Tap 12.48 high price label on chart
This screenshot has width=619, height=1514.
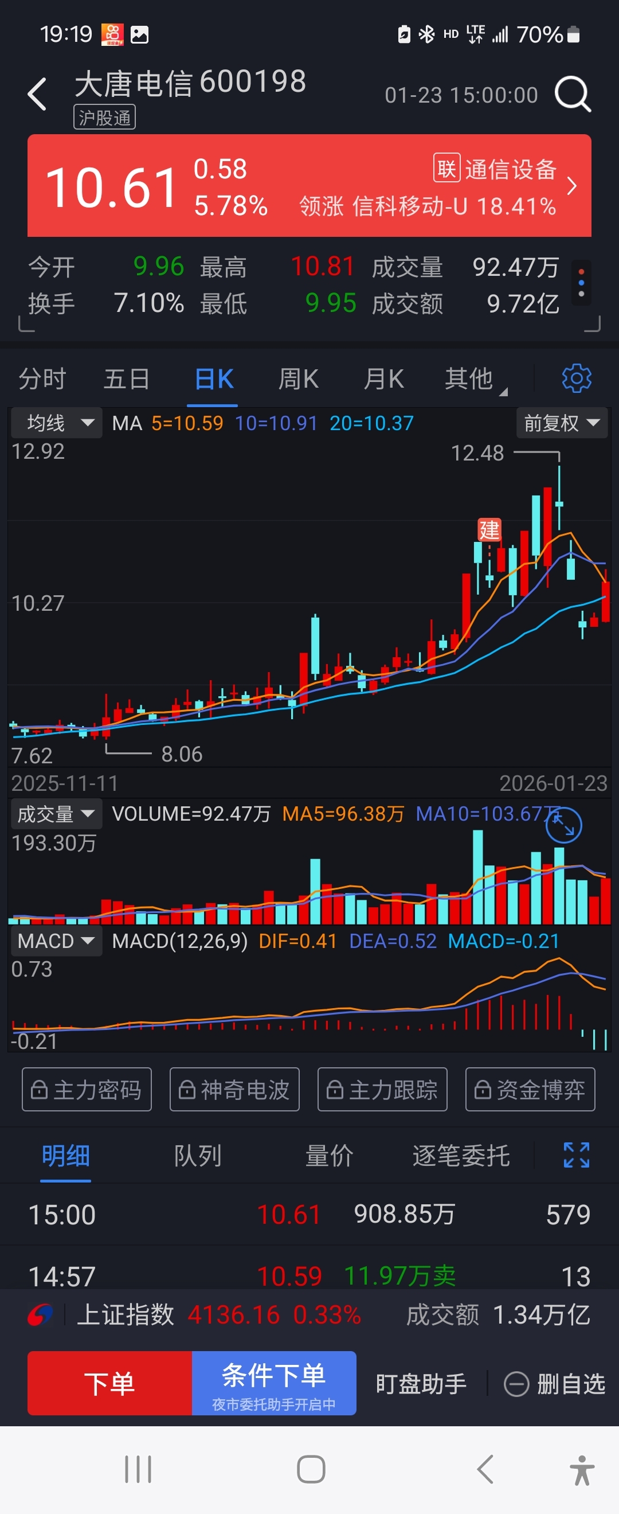click(x=477, y=453)
